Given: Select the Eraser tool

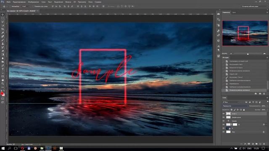Looking at the screenshot, I should click(x=3, y=51).
